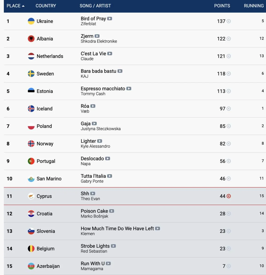Click the Ukraine flag icon

(31, 21)
